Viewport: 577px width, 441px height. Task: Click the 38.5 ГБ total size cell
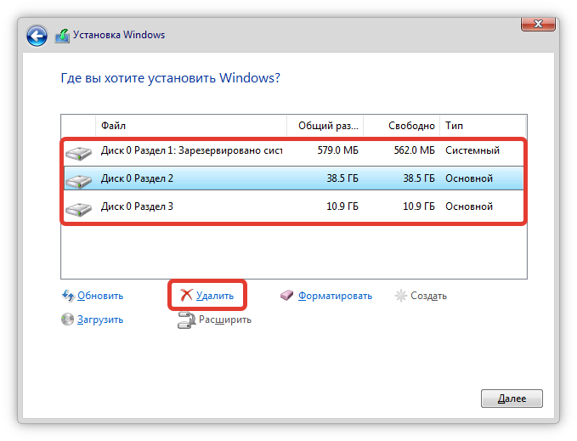pyautogui.click(x=342, y=178)
